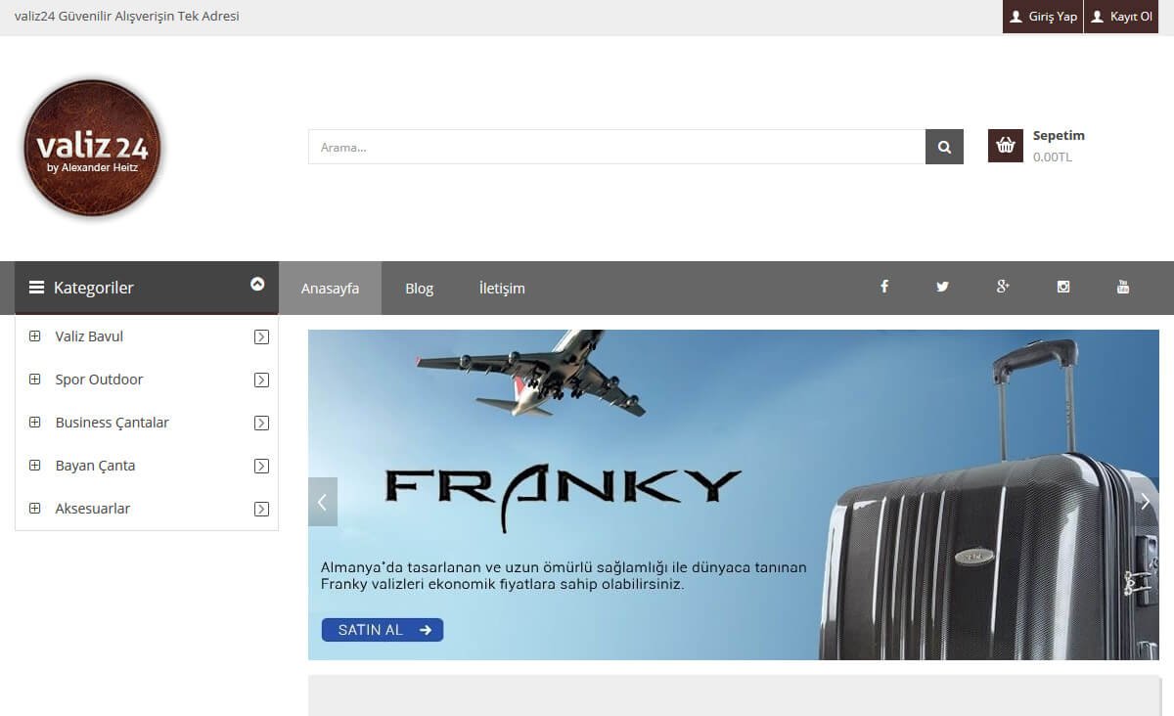This screenshot has width=1174, height=716.
Task: Click the hamburger icon beside Kategoriler
Action: tap(36, 288)
